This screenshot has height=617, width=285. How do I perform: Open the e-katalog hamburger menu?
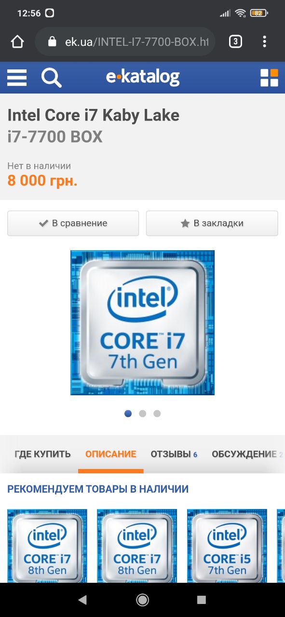(x=17, y=78)
